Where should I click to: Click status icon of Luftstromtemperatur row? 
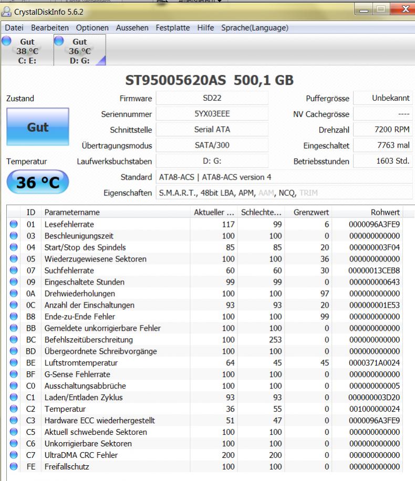(x=14, y=362)
